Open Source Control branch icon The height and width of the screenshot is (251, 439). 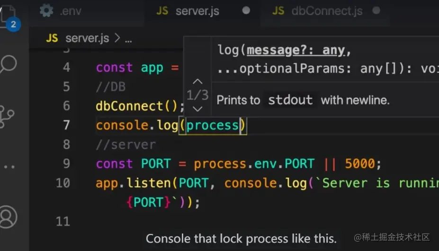[7, 117]
